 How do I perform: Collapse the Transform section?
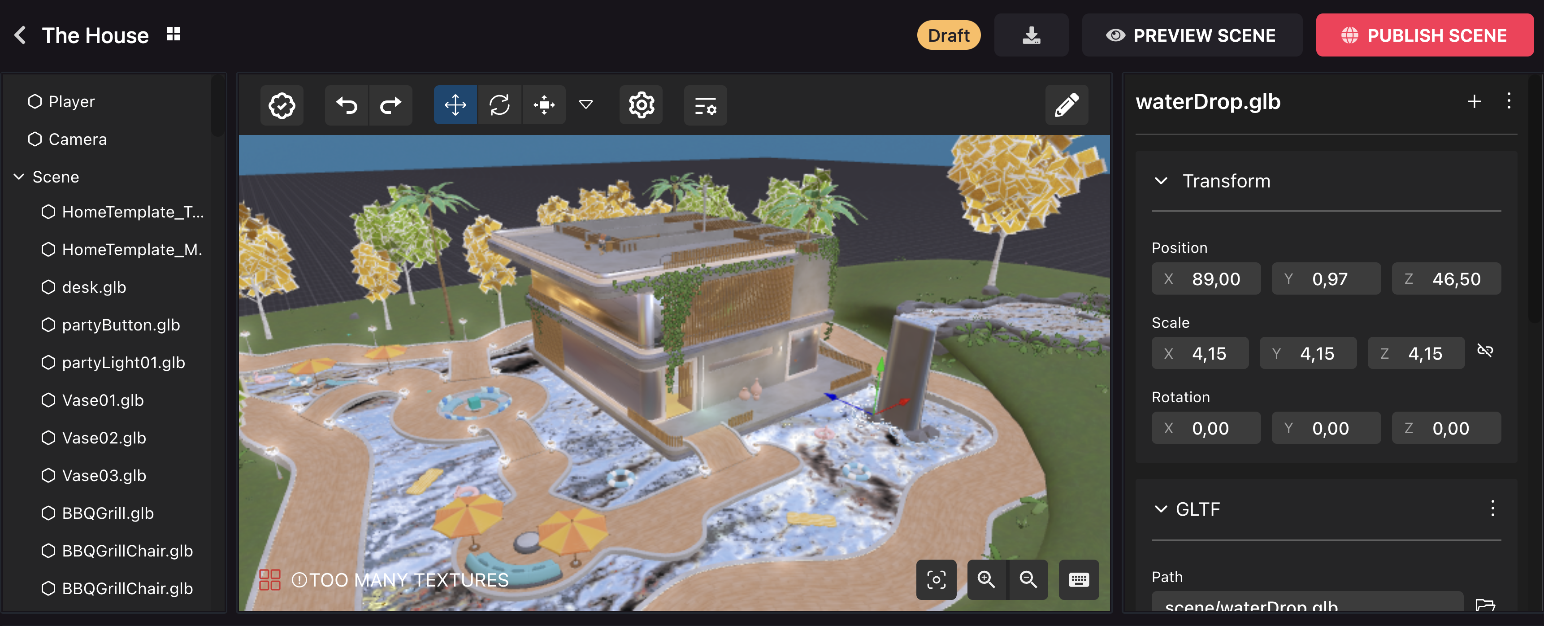[1161, 181]
